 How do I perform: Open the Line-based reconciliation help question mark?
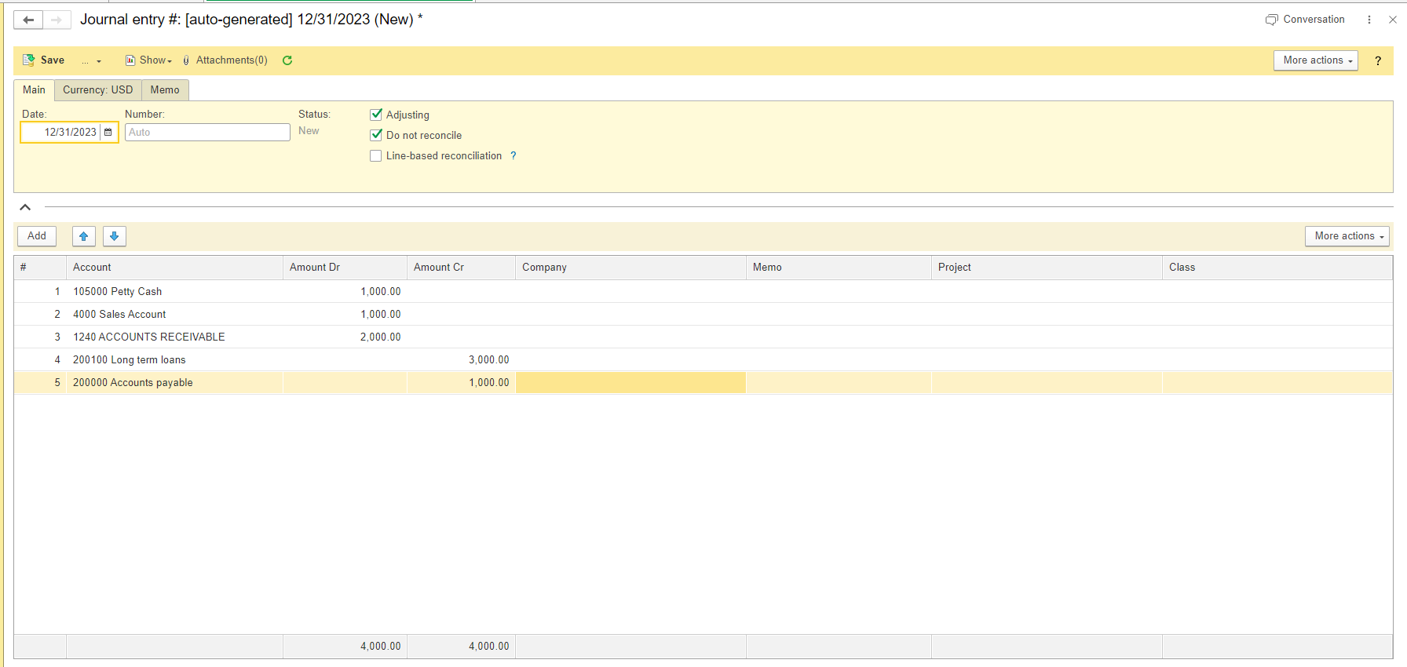(x=513, y=156)
